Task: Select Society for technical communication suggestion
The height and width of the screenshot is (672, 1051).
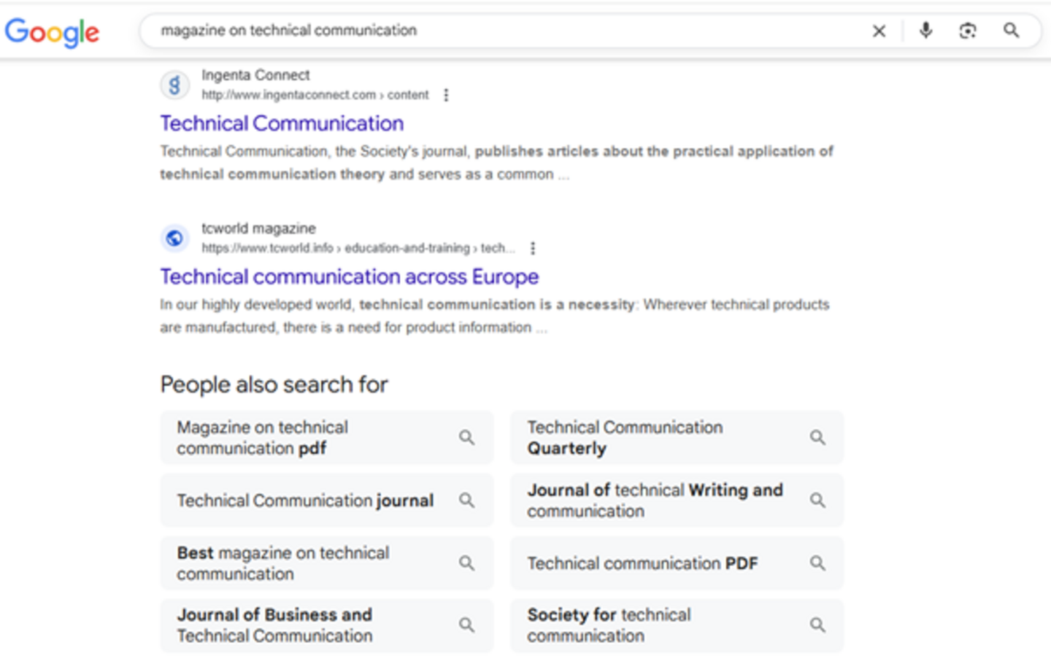Action: coord(677,625)
